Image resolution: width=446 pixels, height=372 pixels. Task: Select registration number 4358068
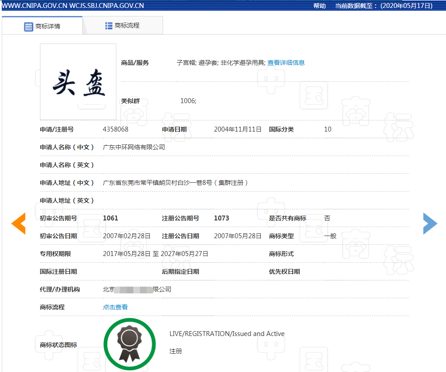click(115, 129)
